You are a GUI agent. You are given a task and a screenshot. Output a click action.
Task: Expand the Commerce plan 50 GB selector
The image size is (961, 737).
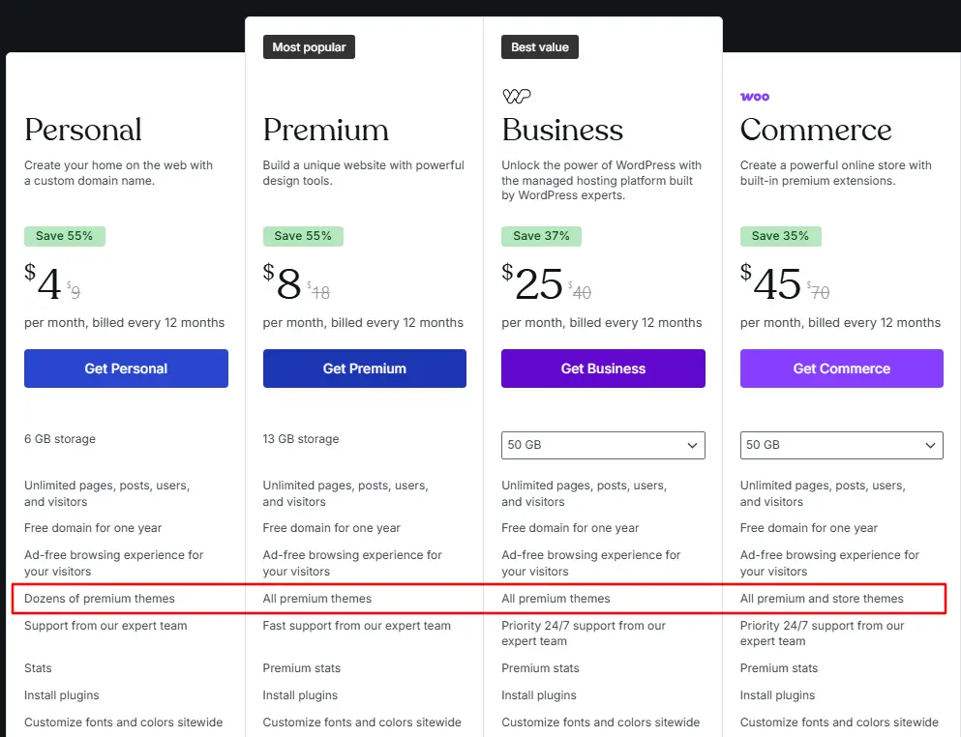(841, 445)
